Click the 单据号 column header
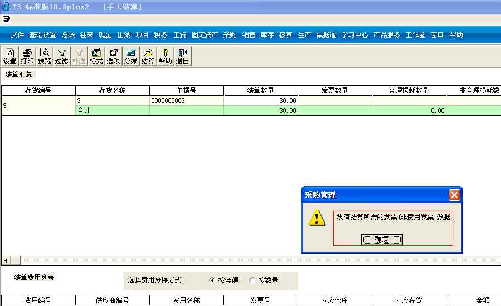The width and height of the screenshot is (501, 306). [187, 91]
